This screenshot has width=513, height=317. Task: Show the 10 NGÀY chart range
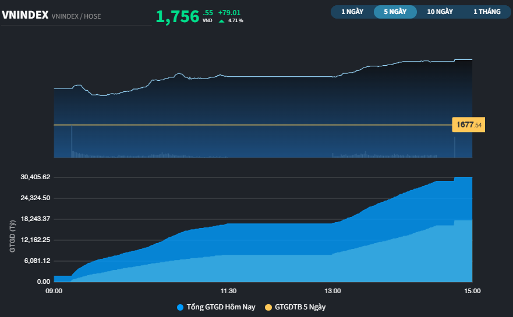(x=440, y=12)
